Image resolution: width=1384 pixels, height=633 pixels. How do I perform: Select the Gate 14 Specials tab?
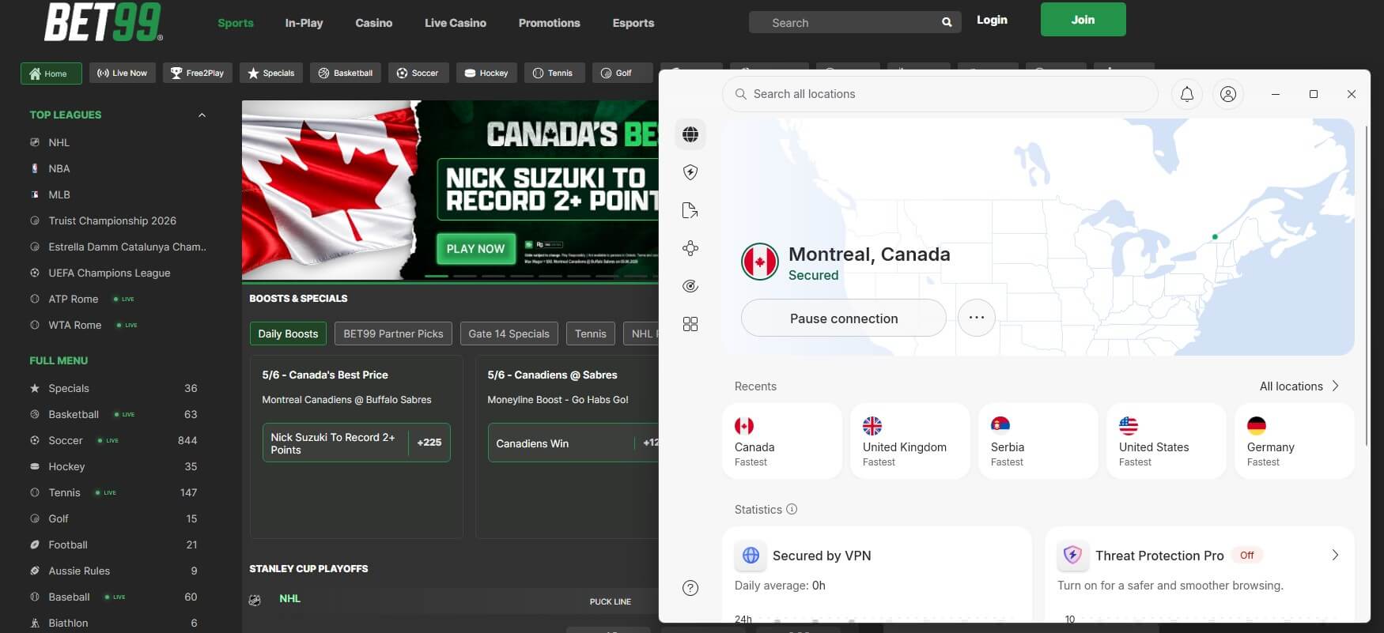tap(509, 333)
